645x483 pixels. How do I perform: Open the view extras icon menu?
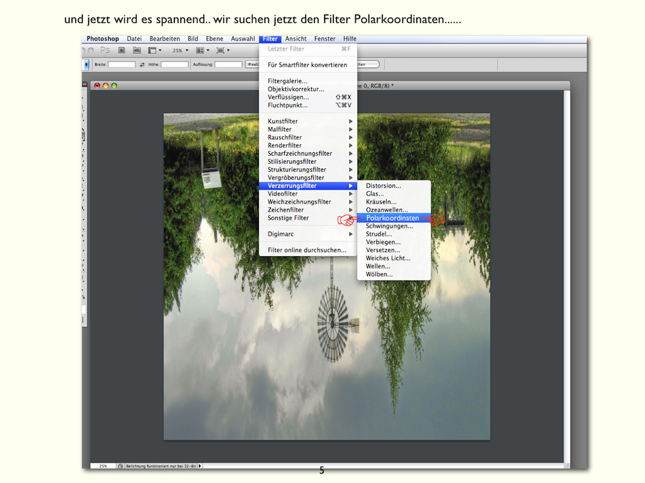tap(154, 50)
